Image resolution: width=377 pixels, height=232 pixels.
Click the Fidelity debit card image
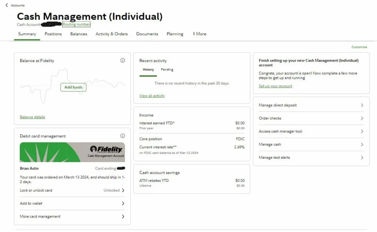coord(73,152)
